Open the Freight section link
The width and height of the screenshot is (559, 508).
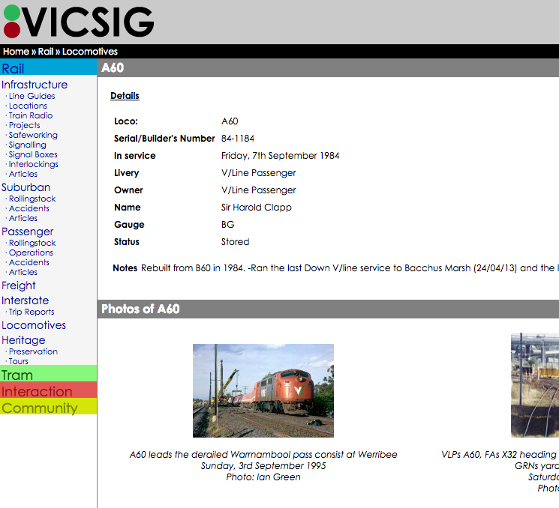[19, 285]
